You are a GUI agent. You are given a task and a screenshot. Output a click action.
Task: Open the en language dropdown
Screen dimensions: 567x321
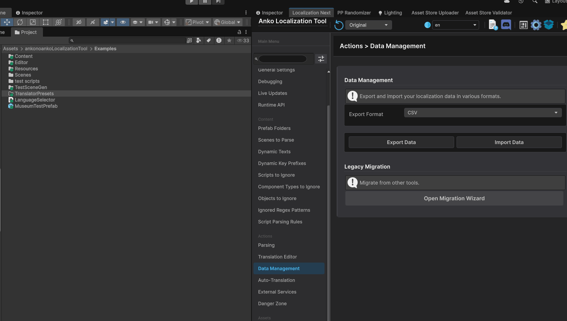[x=455, y=25]
